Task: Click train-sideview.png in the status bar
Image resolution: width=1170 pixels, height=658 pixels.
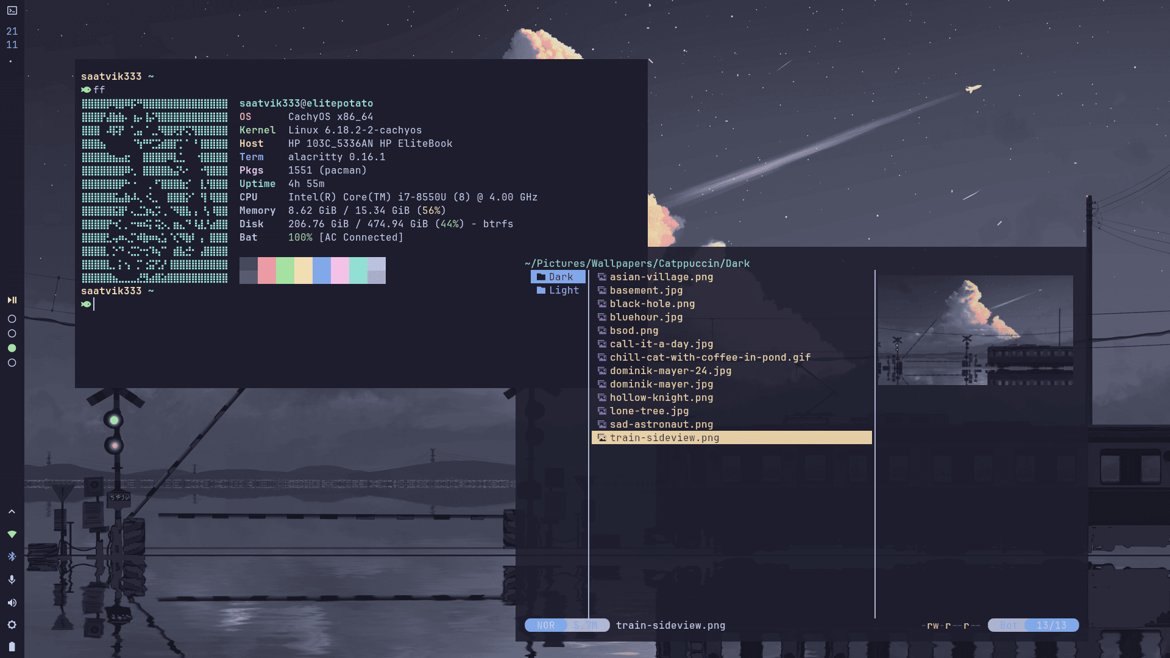Action: [x=670, y=625]
